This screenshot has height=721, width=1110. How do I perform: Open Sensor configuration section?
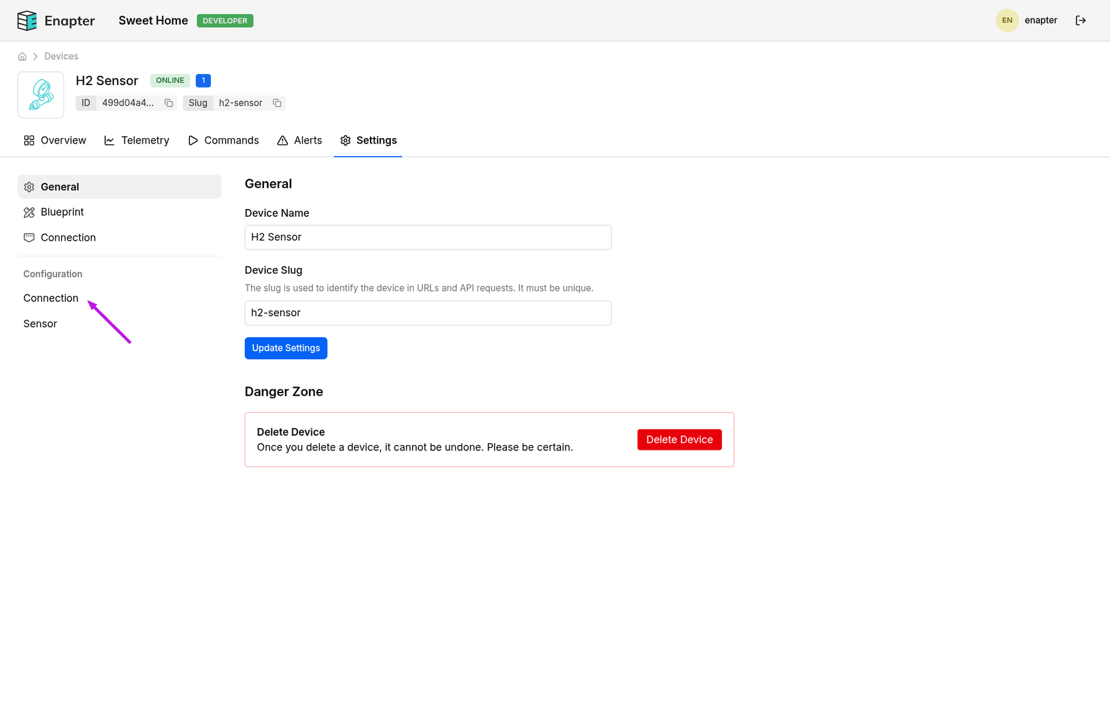(40, 324)
